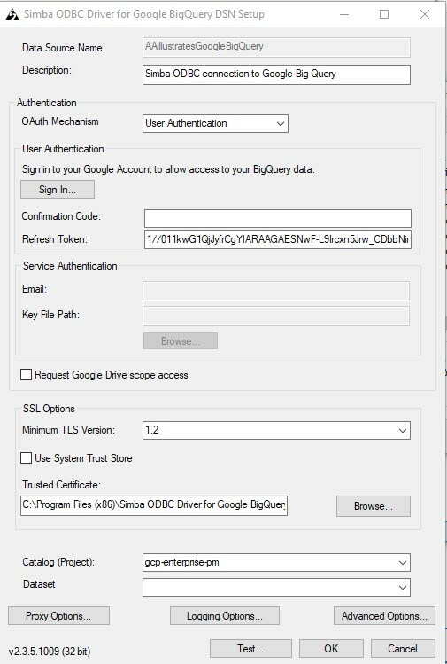This screenshot has width=447, height=664.
Task: Minimize the DSN Setup window
Action: pos(344,14)
